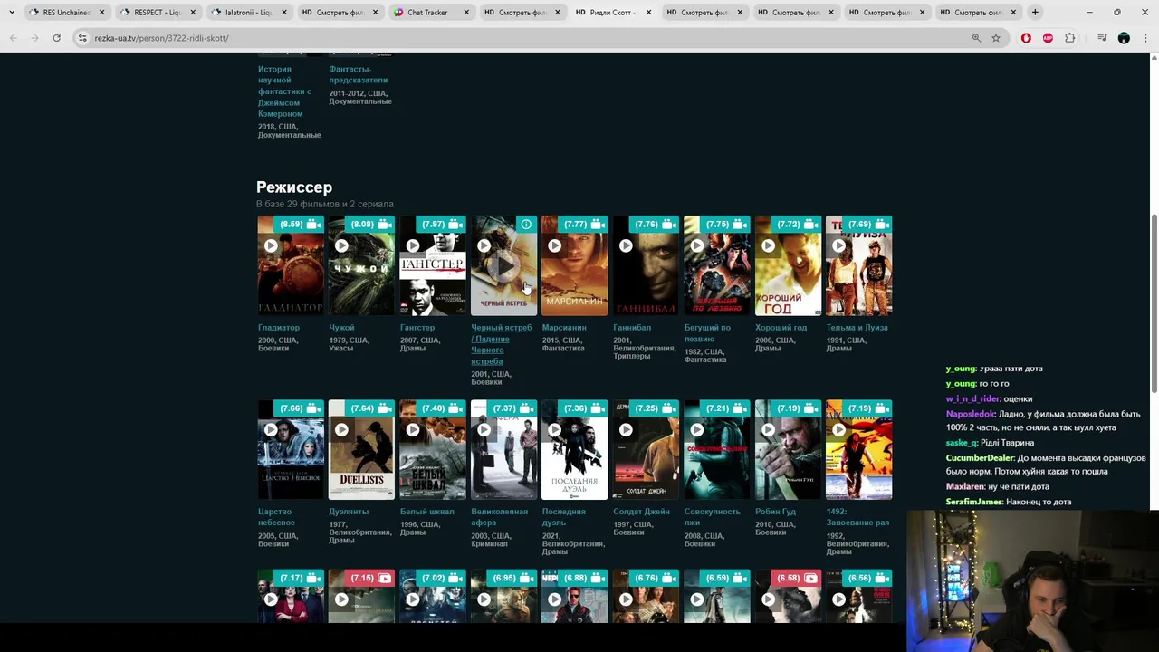This screenshot has width=1159, height=652.
Task: Open История научной фантастики link
Action: pos(284,91)
